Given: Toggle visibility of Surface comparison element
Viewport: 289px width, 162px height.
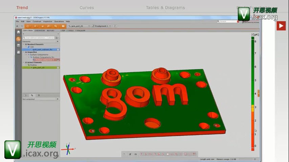Looking at the screenshot, I should point(58,60).
